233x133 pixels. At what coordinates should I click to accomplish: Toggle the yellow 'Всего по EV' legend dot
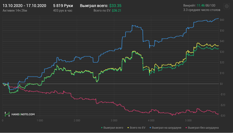(x=129, y=127)
